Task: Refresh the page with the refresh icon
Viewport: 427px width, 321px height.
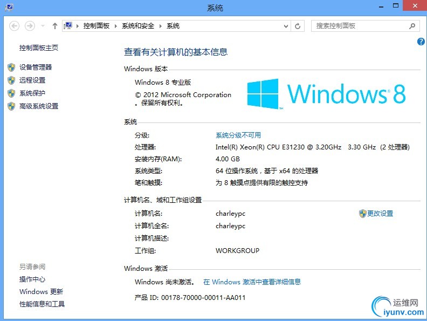Action: click(x=298, y=26)
